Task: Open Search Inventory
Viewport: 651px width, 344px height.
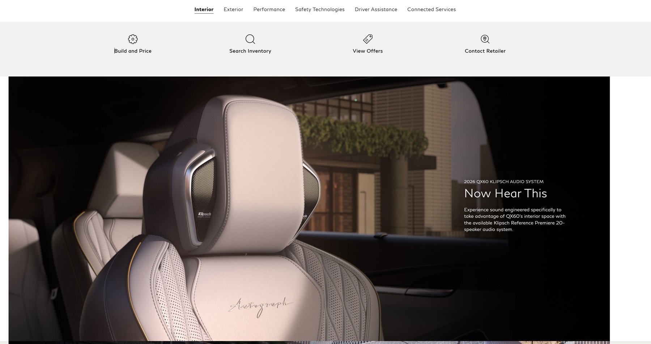Action: (250, 51)
